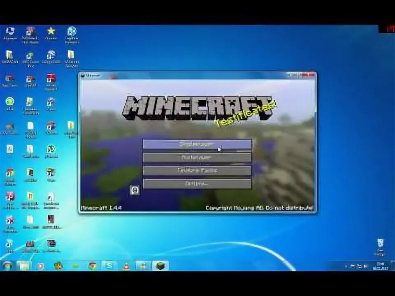Open Google Chrome from the taskbar
395x296 pixels.
point(93,266)
